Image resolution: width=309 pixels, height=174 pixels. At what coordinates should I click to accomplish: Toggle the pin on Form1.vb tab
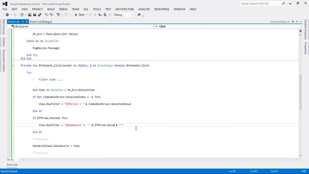click(x=23, y=22)
